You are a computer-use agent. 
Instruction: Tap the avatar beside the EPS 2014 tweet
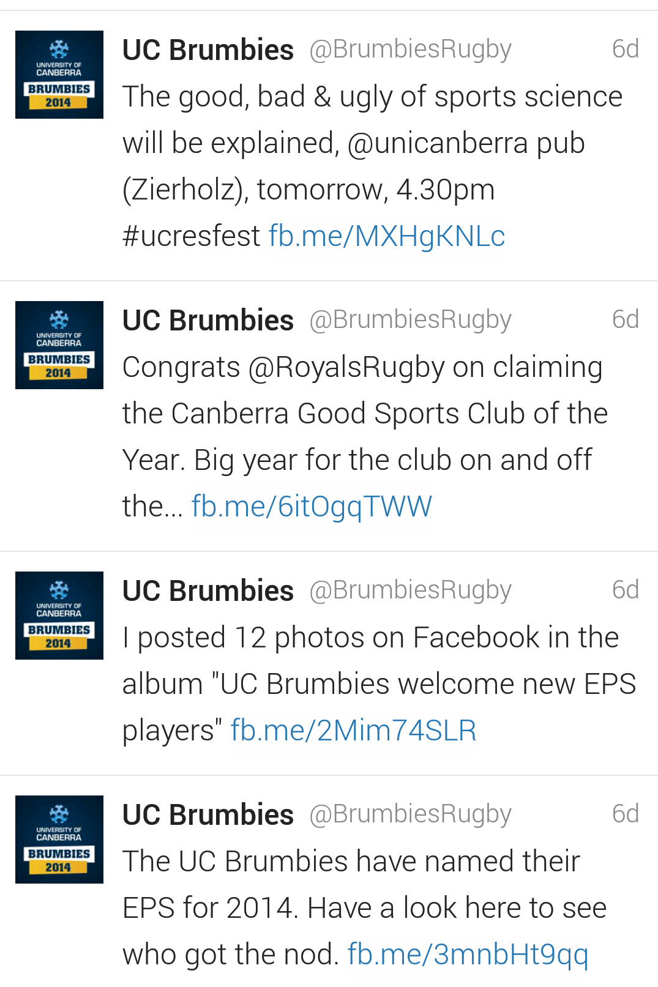[59, 840]
